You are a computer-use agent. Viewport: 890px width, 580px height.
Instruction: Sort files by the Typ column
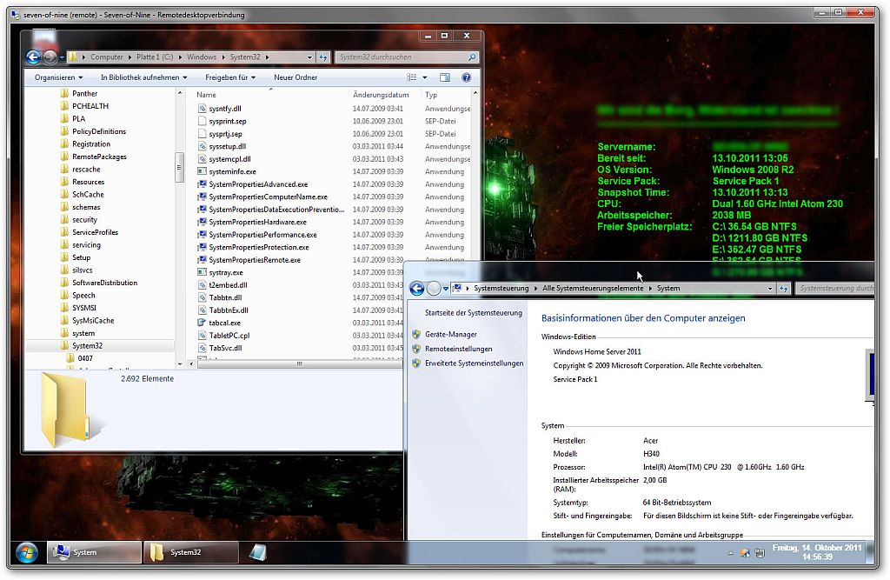(x=447, y=95)
